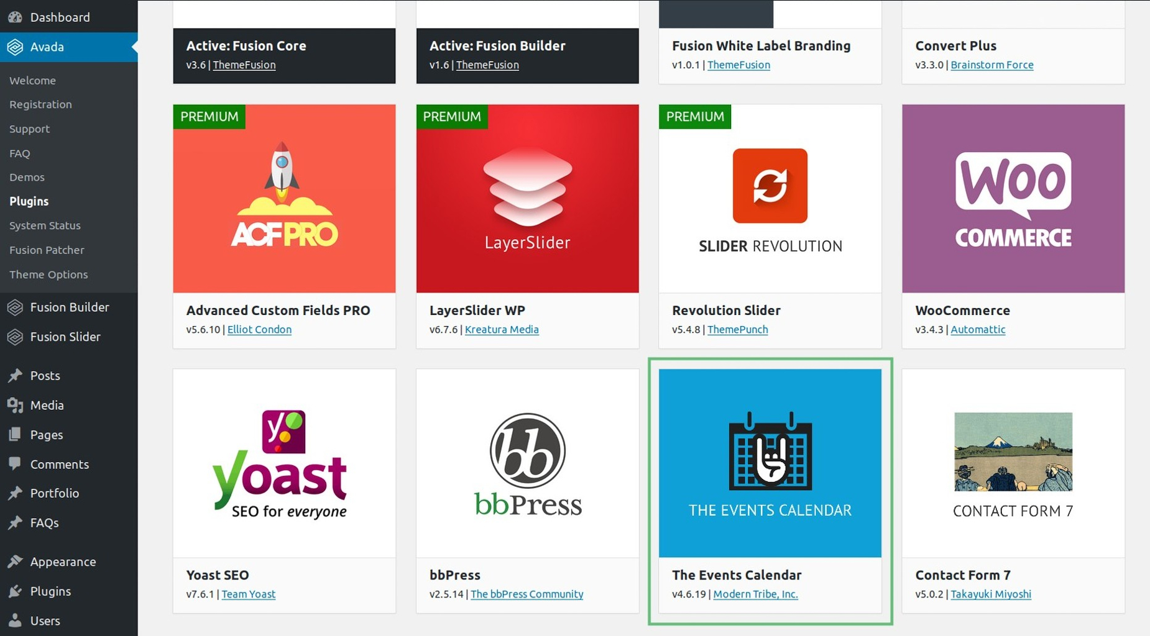This screenshot has height=636, width=1150.
Task: Click the Dashboard gauge icon
Action: click(x=15, y=17)
